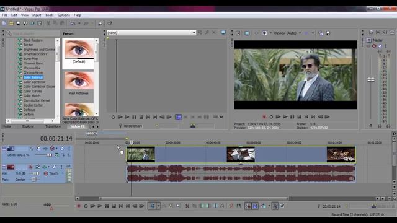The width and height of the screenshot is (397, 223).
Task: Open the split screen view dropdown arrow
Action: pyautogui.click(x=270, y=33)
